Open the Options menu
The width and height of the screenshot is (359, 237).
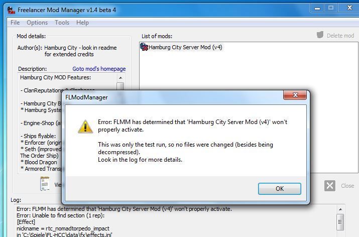(x=37, y=23)
